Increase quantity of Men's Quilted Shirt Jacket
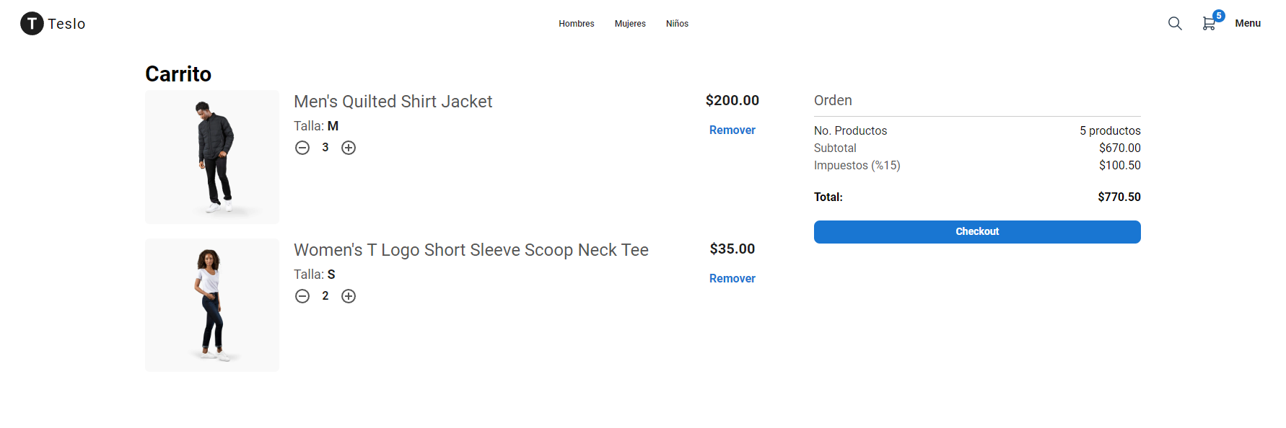The width and height of the screenshot is (1286, 428). (x=349, y=148)
